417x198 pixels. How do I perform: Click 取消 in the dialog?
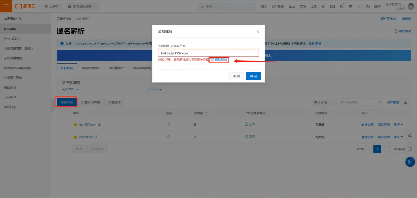pyautogui.click(x=237, y=76)
